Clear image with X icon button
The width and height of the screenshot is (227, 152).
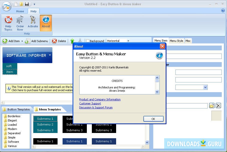218,105
